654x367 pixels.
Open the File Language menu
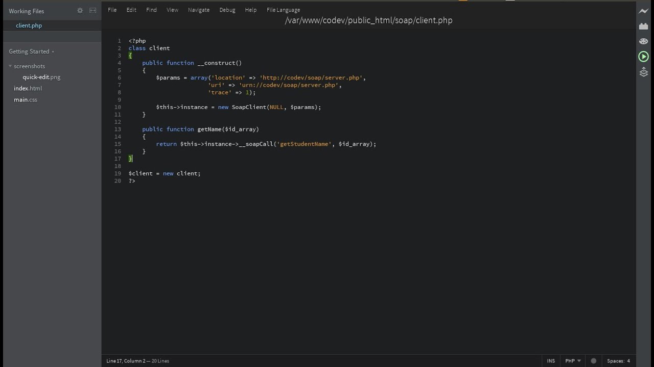click(x=283, y=10)
